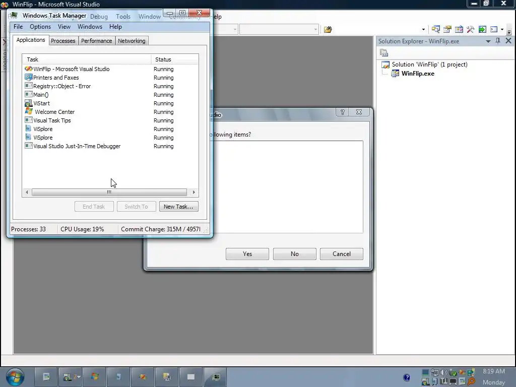Click the ViSplore taskbar button

[119, 377]
